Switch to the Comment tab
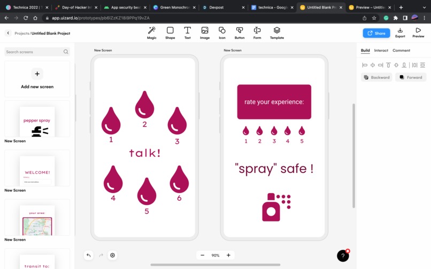Viewport: 431px width, 269px height. (401, 51)
